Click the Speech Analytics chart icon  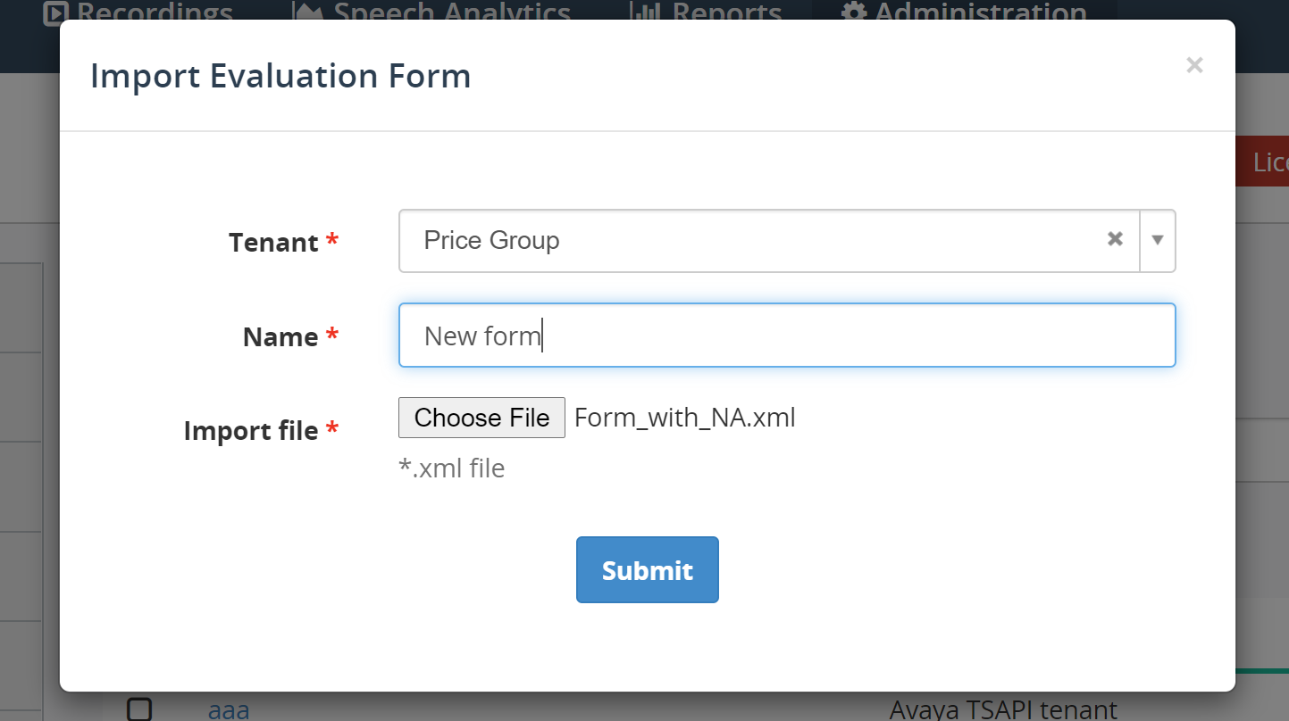click(307, 12)
